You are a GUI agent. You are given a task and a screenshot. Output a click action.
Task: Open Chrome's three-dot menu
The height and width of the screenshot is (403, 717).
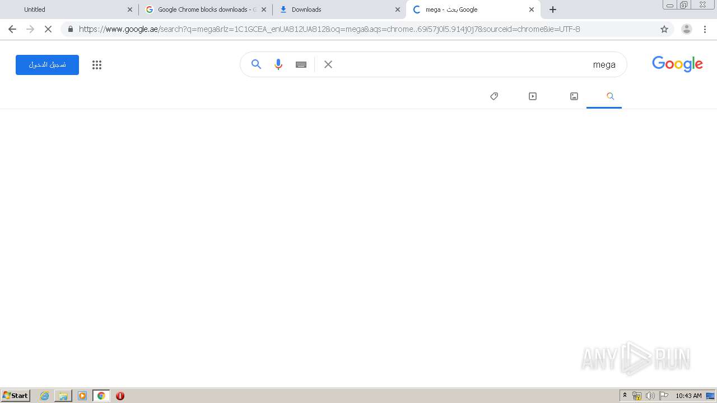(705, 29)
